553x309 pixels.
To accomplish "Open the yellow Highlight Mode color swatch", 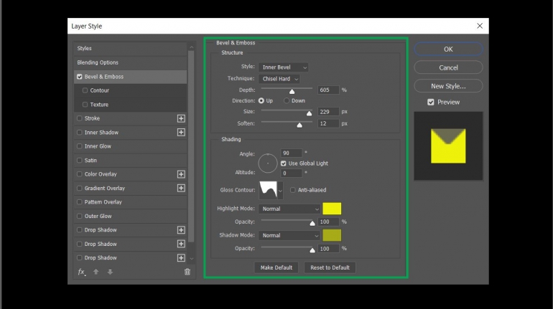I will (332, 209).
